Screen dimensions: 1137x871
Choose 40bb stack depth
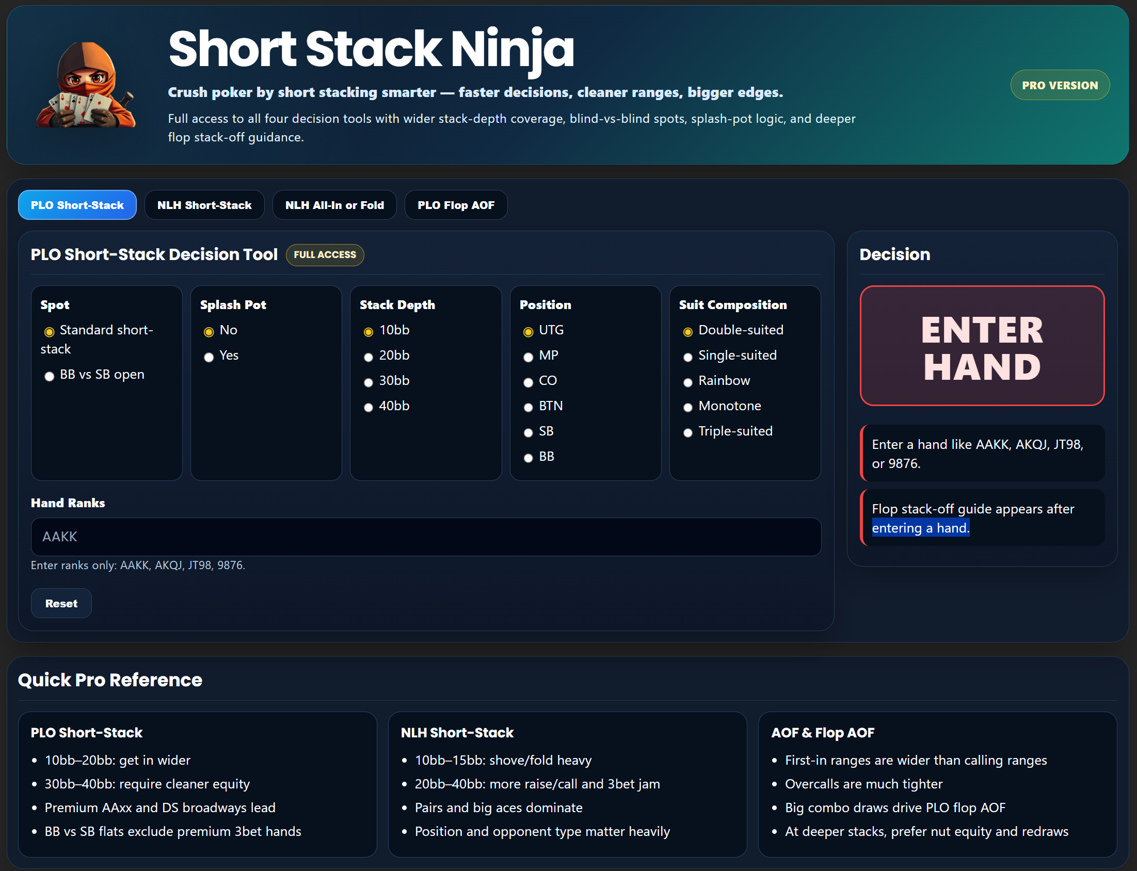[369, 408]
